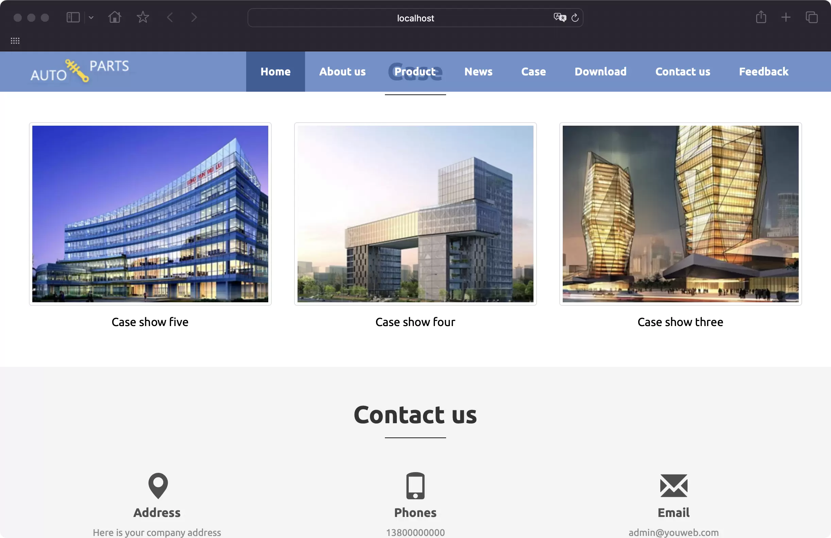Click the Contact us navigation tab

[x=683, y=71]
